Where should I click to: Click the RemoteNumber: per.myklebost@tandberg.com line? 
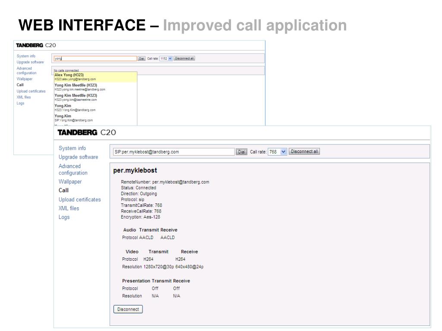click(x=165, y=182)
